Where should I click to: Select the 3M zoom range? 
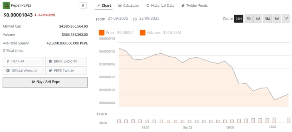pyautogui.click(x=267, y=19)
